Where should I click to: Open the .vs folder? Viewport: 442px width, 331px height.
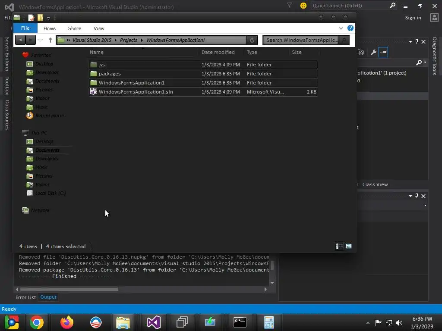click(x=203, y=65)
